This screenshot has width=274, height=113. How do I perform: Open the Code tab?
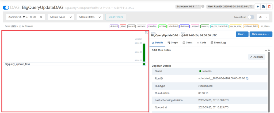coord(201,43)
